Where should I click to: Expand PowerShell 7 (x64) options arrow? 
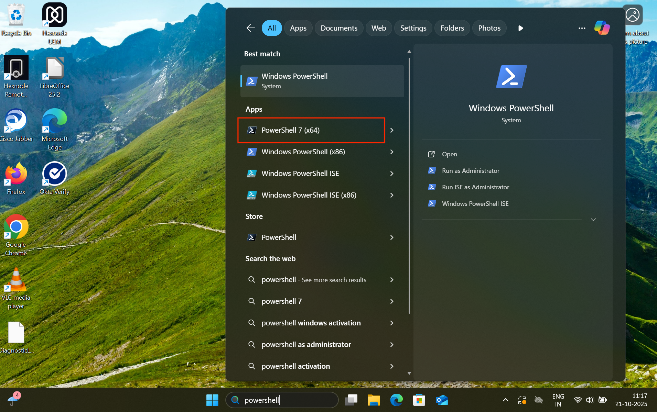(392, 130)
